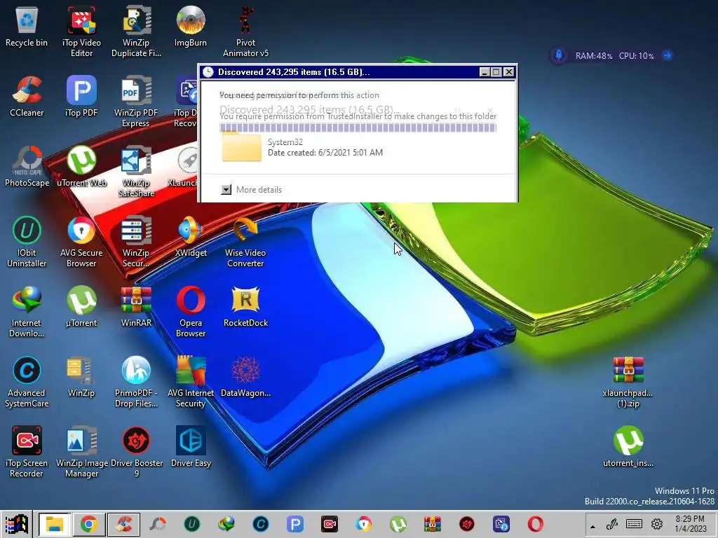Open Advanced SystemCare desktop shortcut
Viewport: 718px width, 538px height.
[x=27, y=382]
